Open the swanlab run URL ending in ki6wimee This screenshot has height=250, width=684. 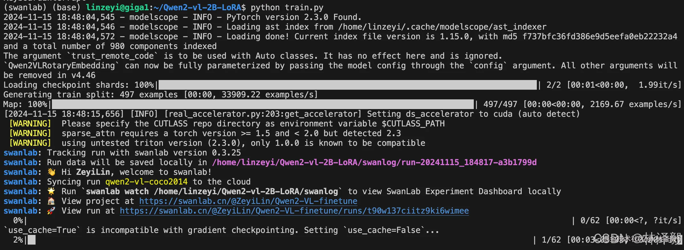click(294, 211)
